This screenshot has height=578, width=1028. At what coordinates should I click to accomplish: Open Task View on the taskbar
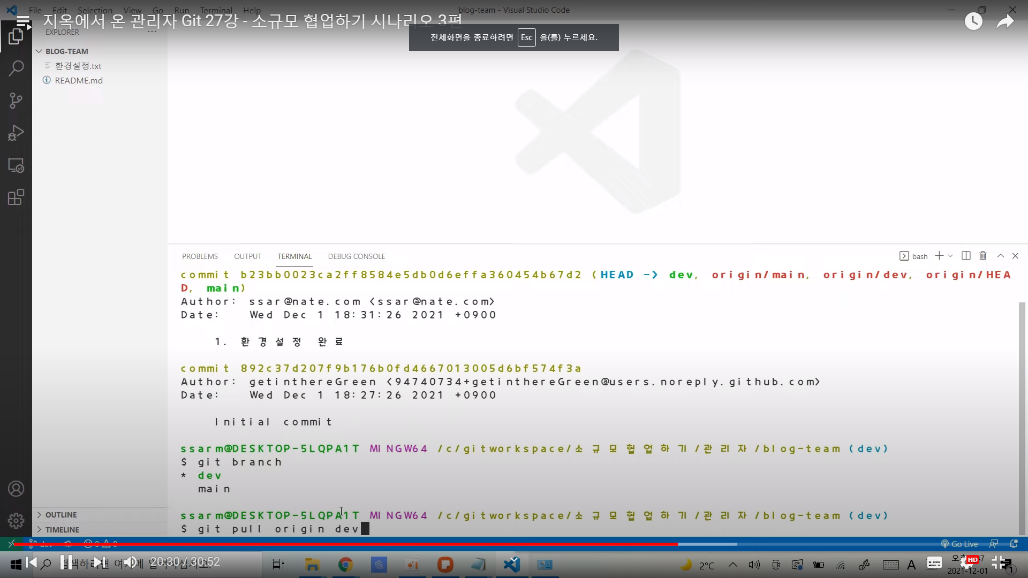278,565
